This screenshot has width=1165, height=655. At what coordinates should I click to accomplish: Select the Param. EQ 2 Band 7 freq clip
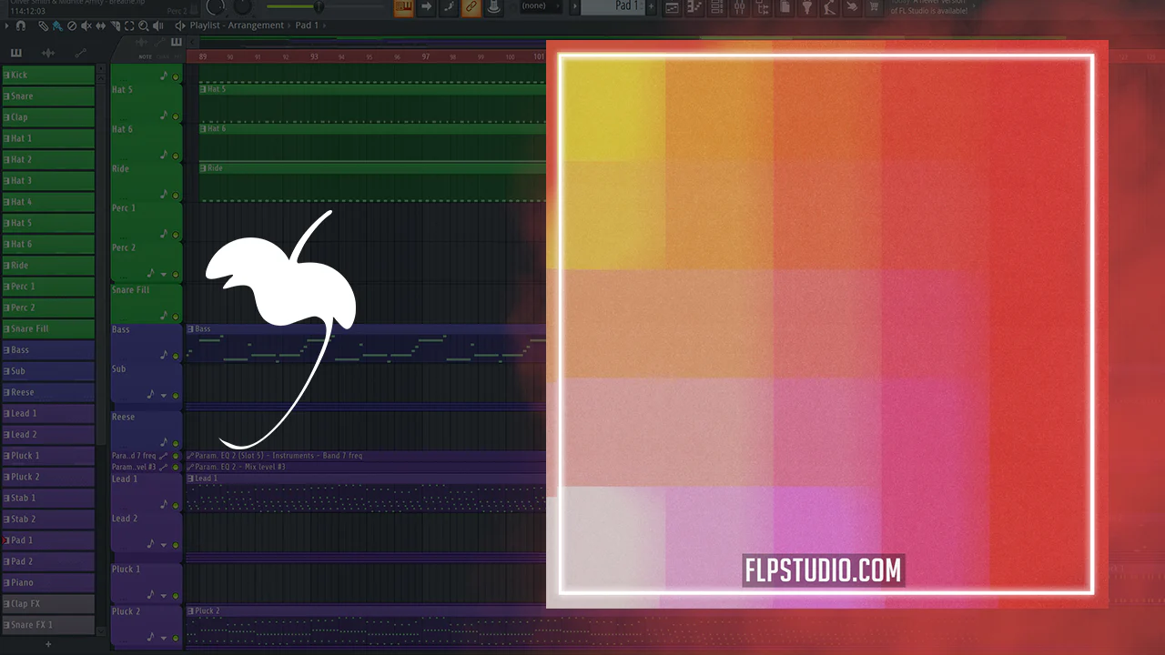tap(366, 456)
